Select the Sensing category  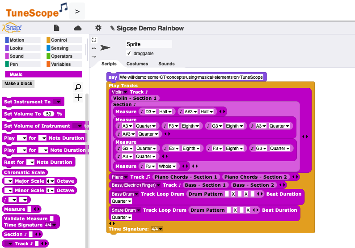(x=64, y=48)
